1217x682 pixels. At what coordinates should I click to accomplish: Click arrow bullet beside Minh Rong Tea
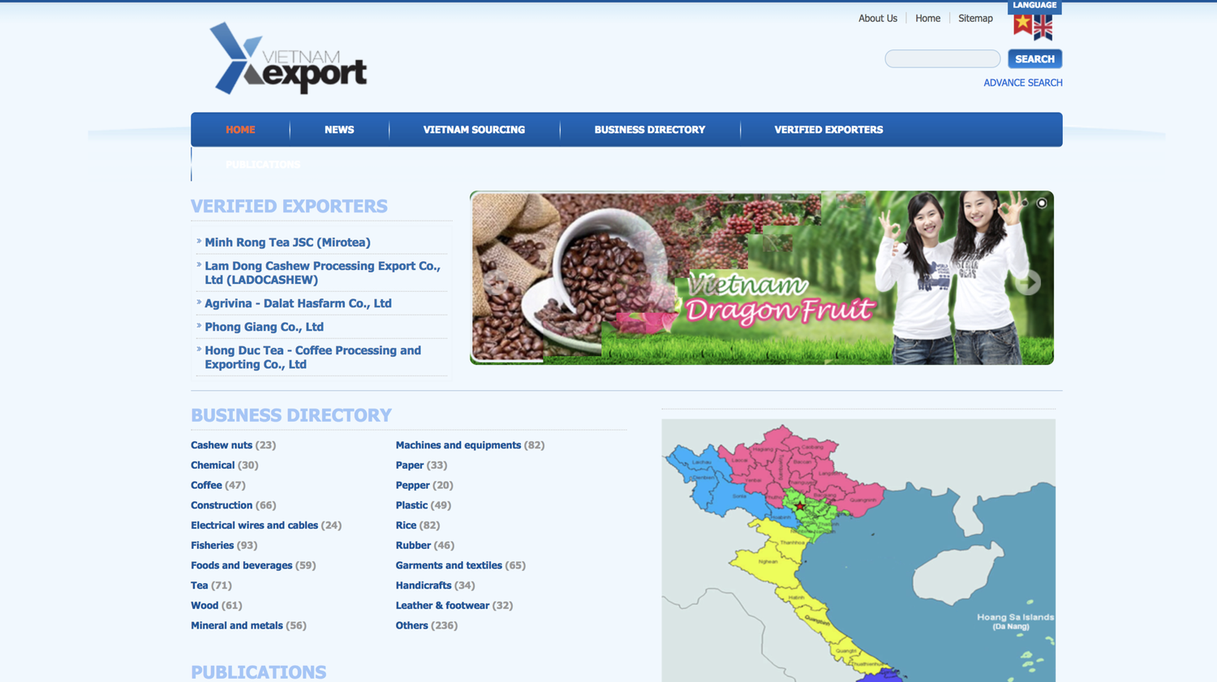click(x=199, y=241)
